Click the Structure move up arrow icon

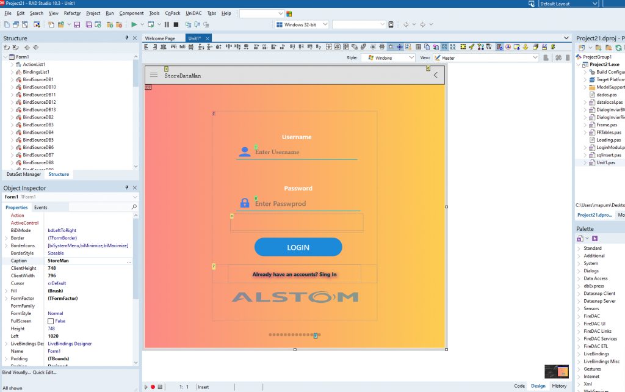(x=27, y=48)
